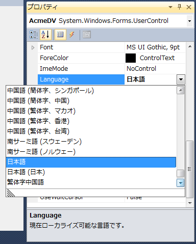Choose 南サーミ語 (スウェーデン)

click(91, 142)
